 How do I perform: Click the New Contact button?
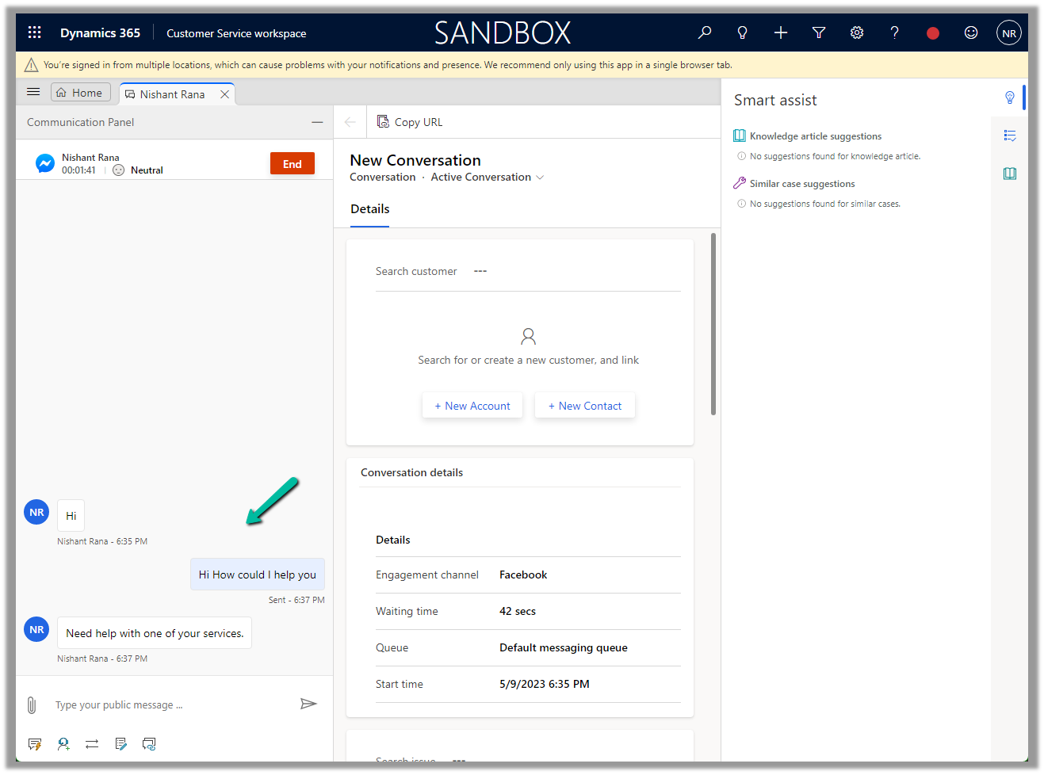(x=584, y=406)
